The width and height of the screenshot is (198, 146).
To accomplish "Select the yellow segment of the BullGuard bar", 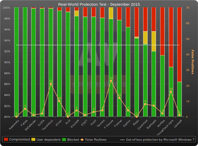I will (154, 41).
